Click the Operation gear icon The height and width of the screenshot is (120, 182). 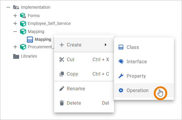click(121, 90)
